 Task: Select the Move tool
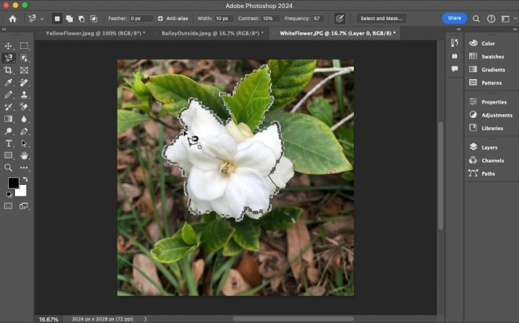coord(9,45)
